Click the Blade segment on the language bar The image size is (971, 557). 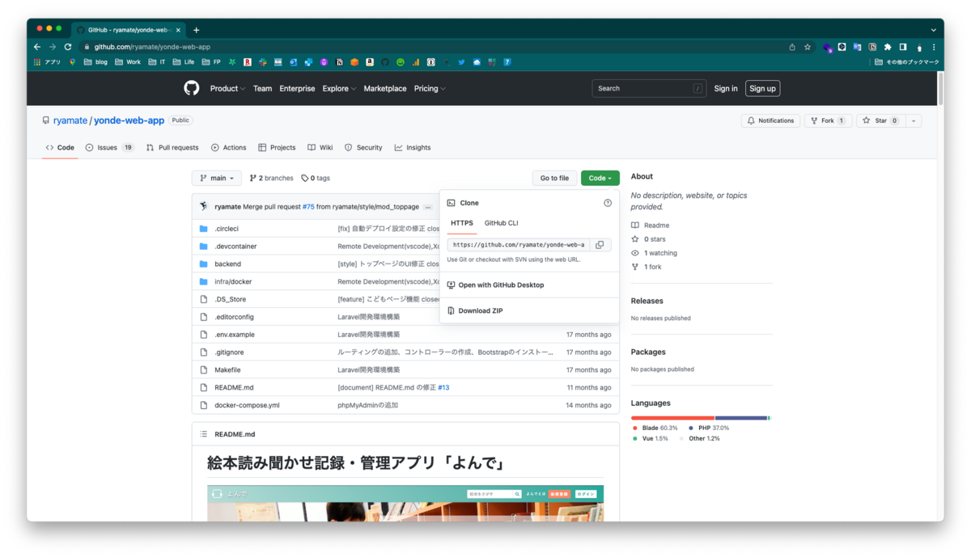click(672, 417)
